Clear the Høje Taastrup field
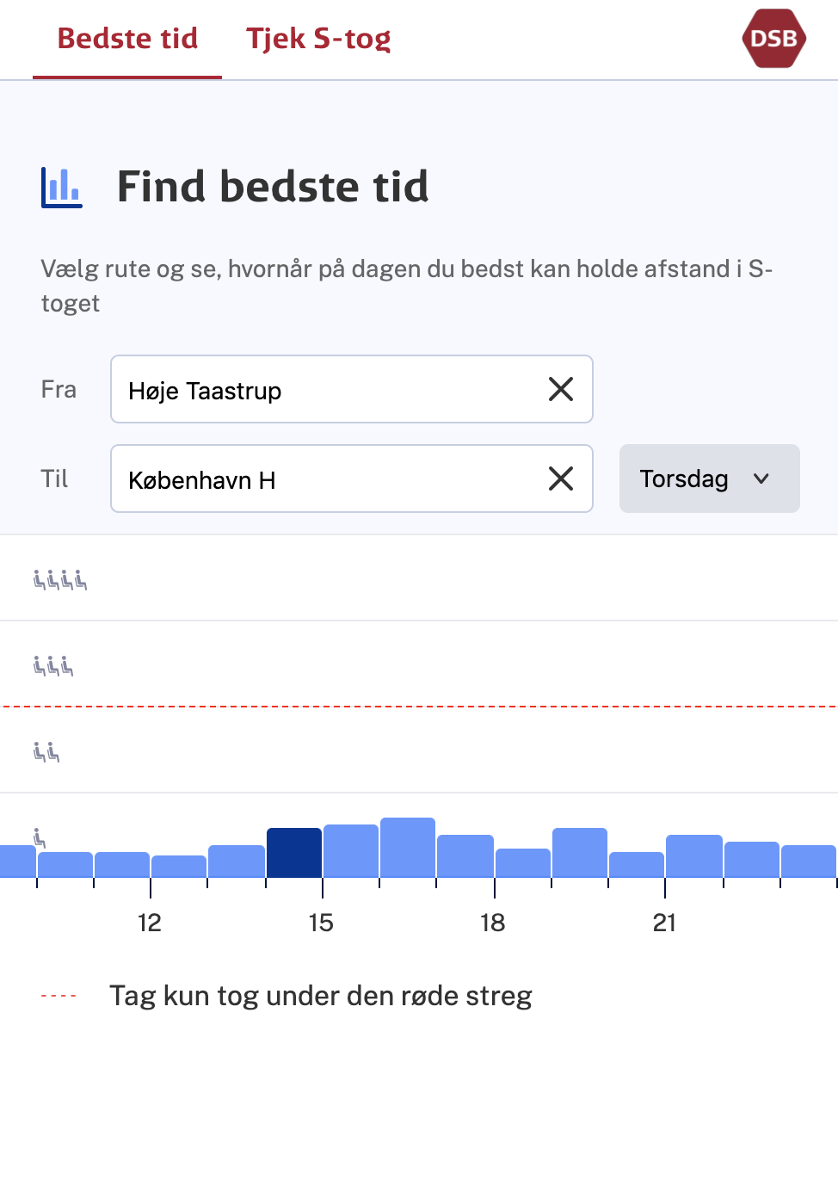This screenshot has height=1198, width=838. coord(561,389)
